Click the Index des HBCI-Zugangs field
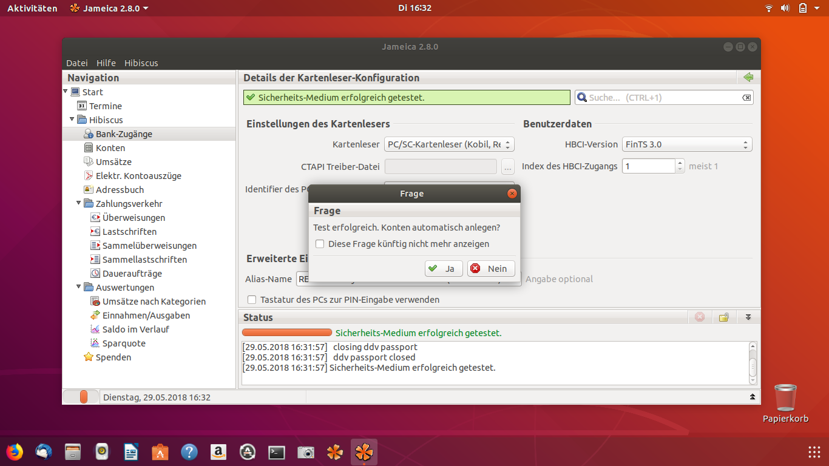 (649, 166)
